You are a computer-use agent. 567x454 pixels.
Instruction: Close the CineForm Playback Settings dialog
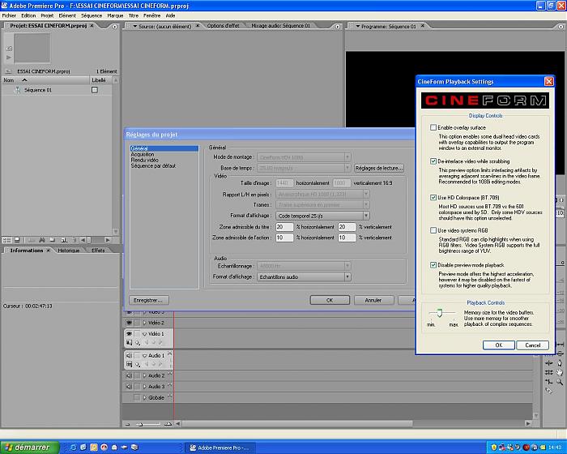[x=549, y=81]
